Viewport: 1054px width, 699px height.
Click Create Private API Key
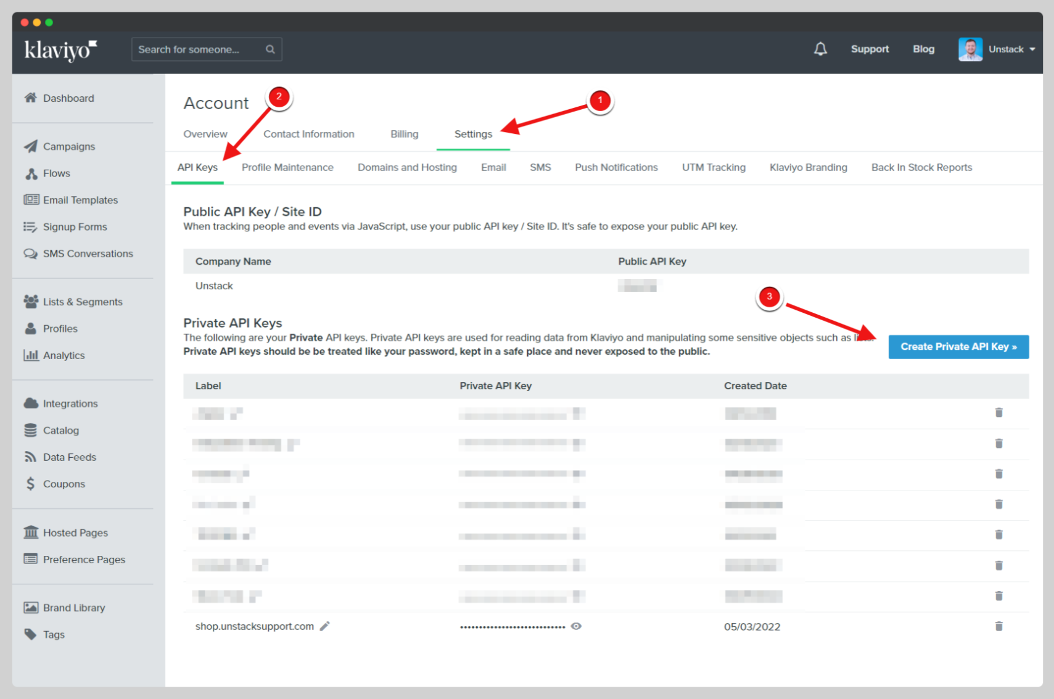coord(958,347)
